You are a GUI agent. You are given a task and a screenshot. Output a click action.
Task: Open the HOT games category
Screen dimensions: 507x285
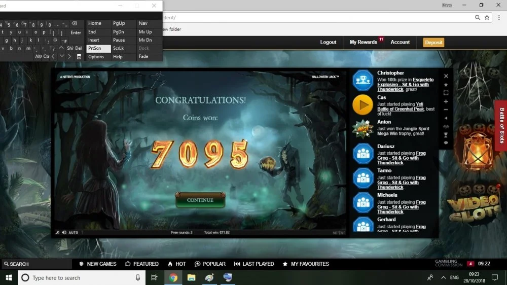tap(176, 264)
